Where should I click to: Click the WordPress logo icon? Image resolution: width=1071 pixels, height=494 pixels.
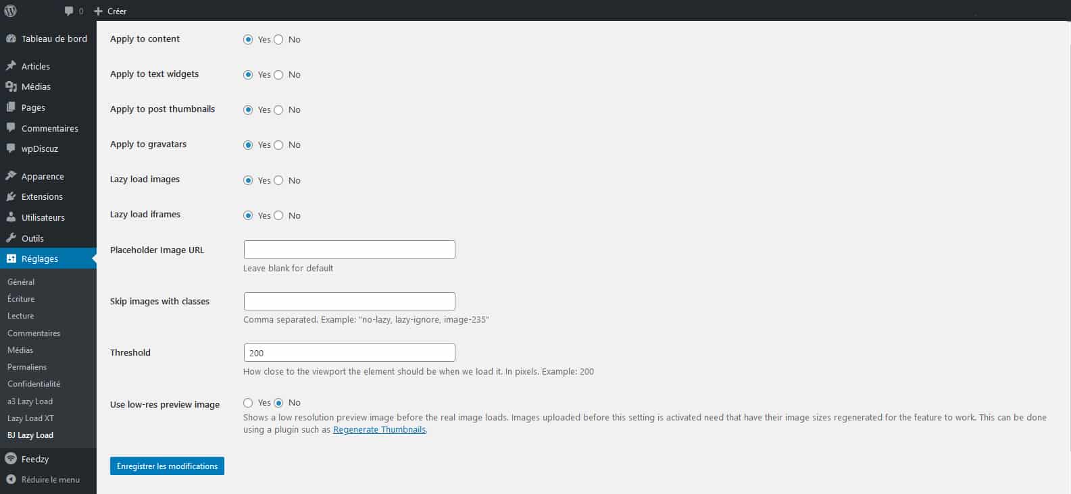11,11
